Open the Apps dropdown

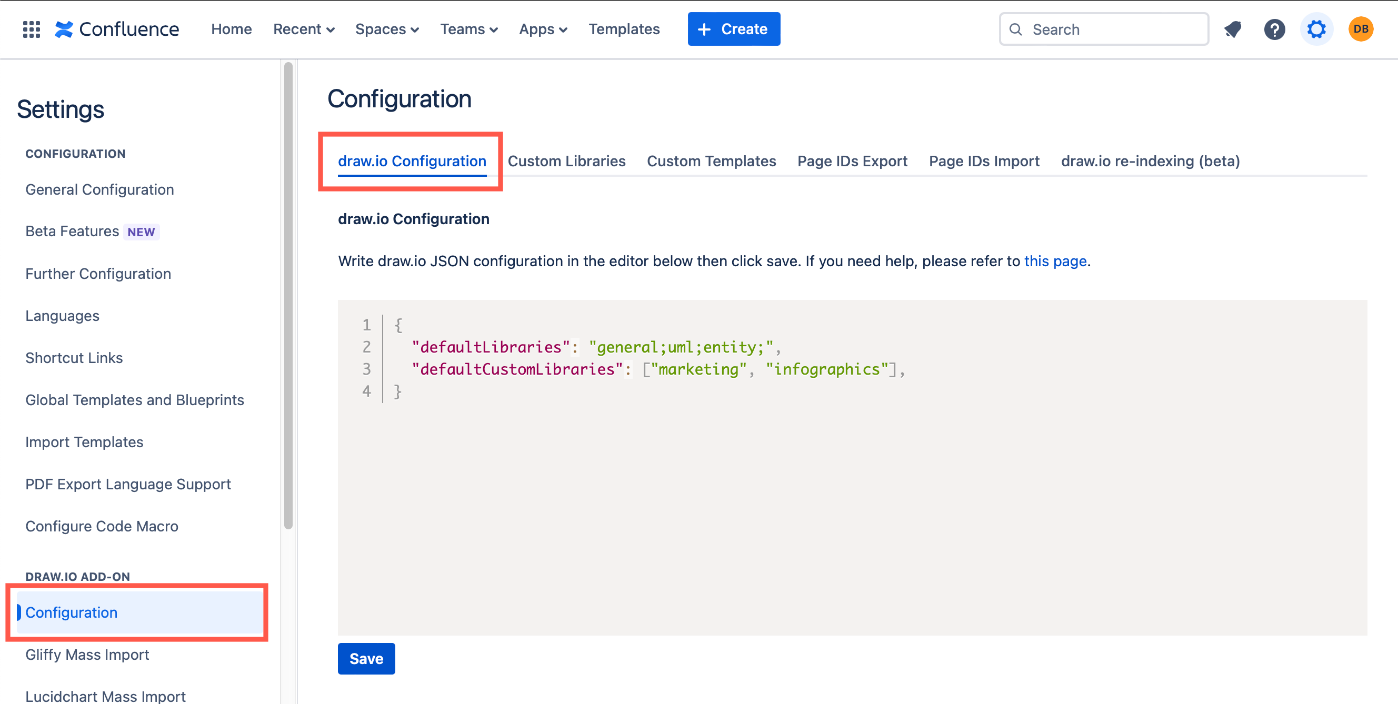coord(543,29)
